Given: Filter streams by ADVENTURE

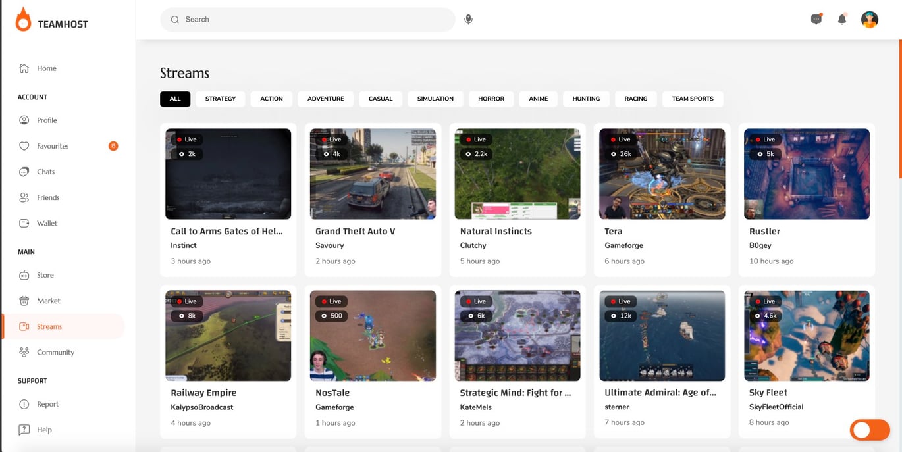Looking at the screenshot, I should (x=326, y=99).
